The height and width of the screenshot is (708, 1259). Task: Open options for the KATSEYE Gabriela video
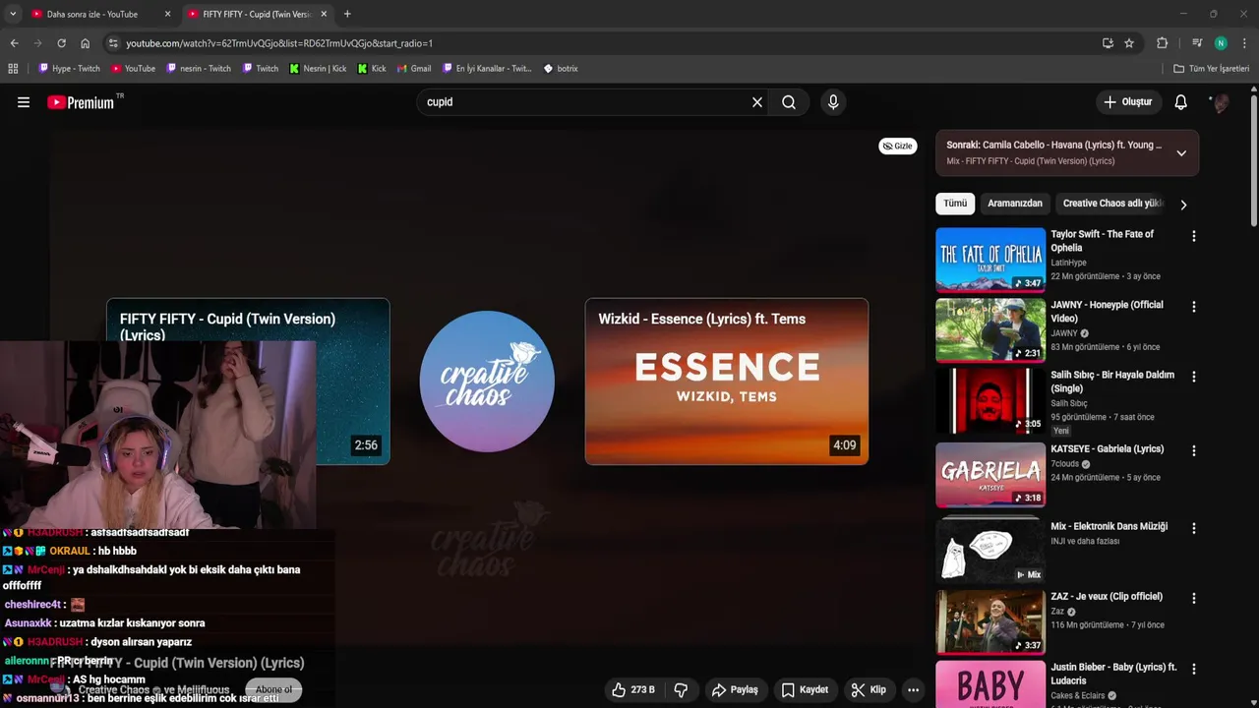pos(1194,450)
